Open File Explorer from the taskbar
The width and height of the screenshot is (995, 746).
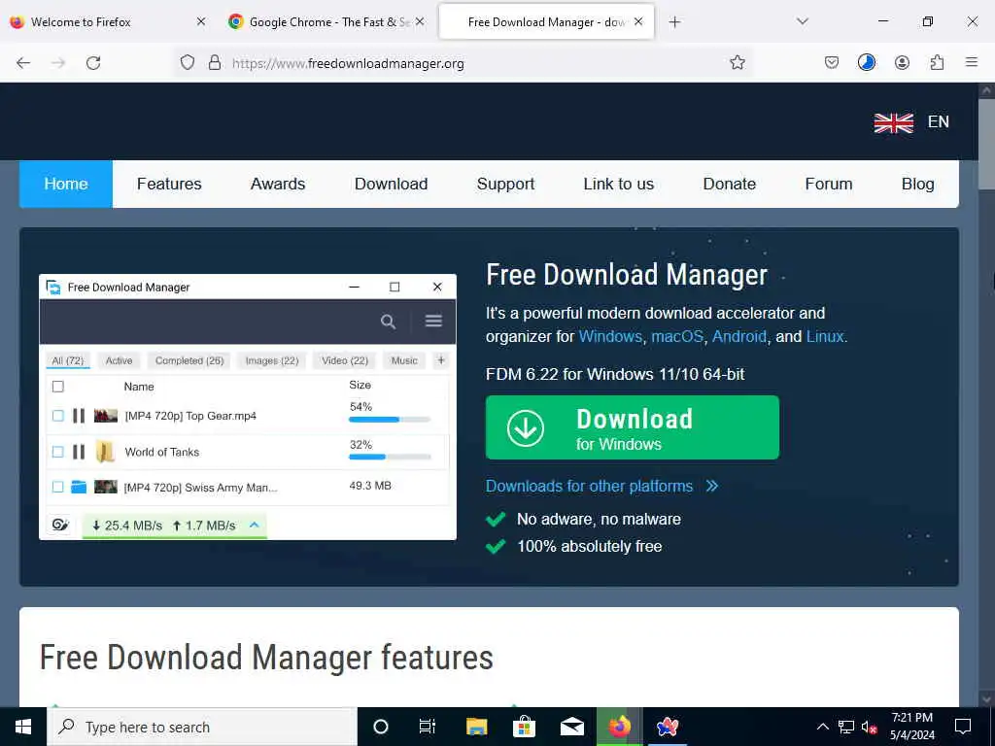pos(476,727)
